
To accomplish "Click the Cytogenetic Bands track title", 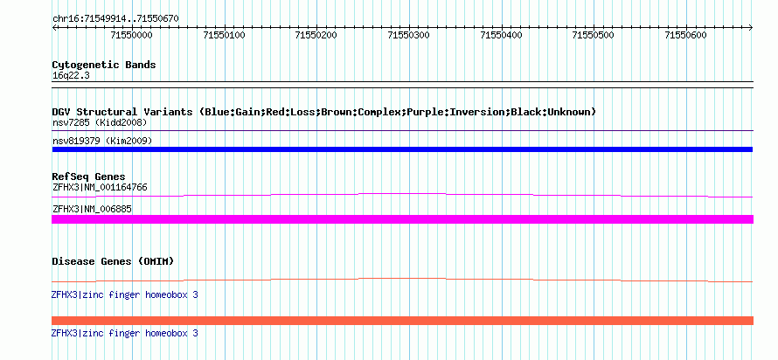I will tap(104, 65).
